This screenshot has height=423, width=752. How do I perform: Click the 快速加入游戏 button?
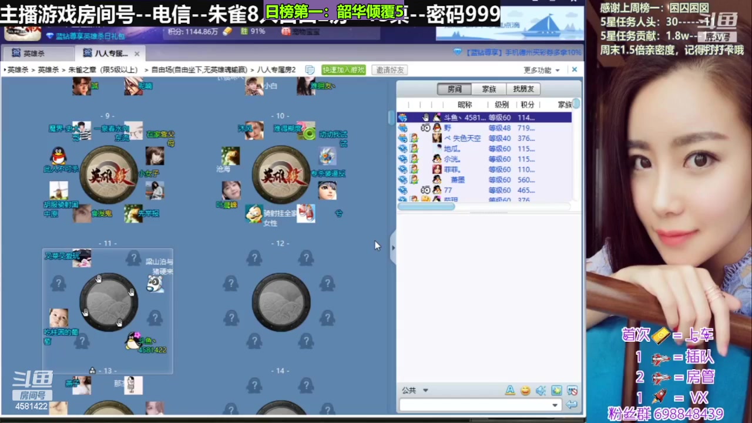coord(343,69)
